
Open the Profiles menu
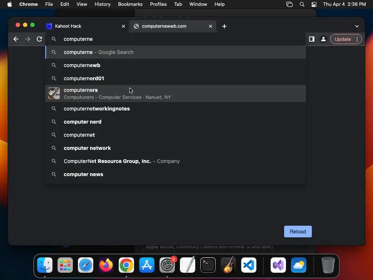point(158,4)
